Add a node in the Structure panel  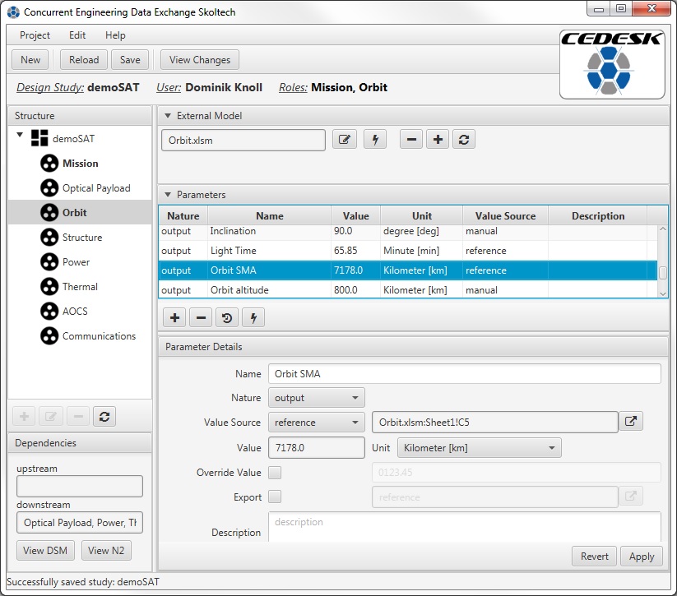(24, 417)
